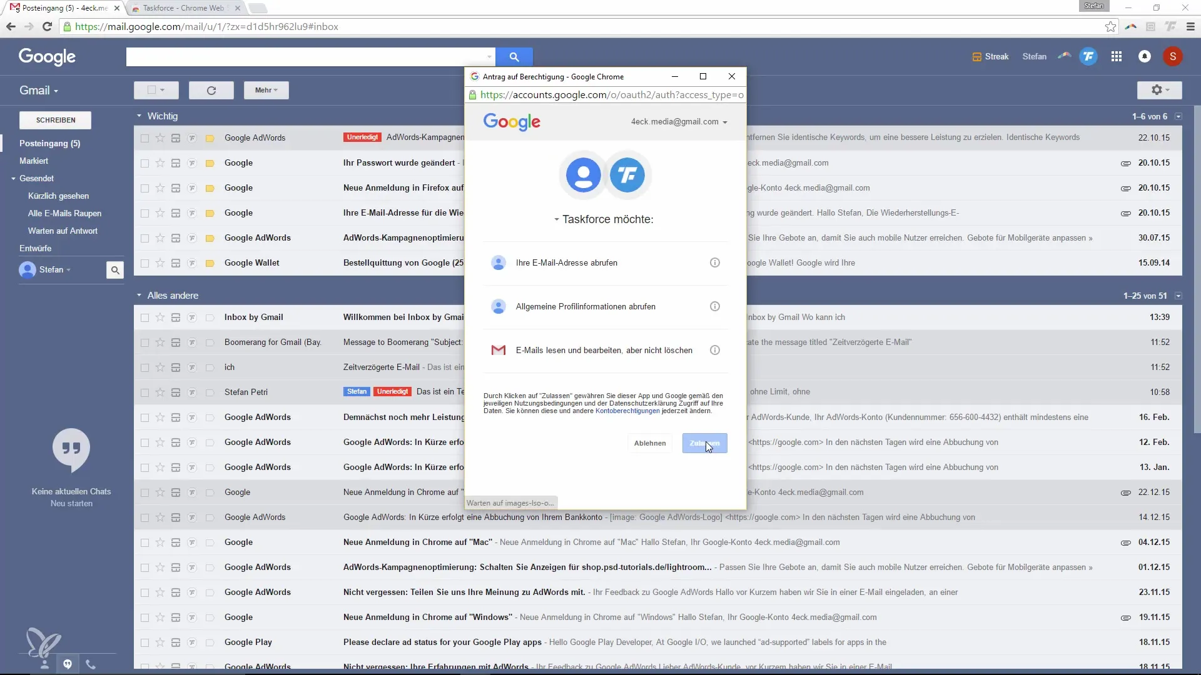Screen dimensions: 1201x675
Task: Open the phone calls icon at bottom
Action: [91, 664]
